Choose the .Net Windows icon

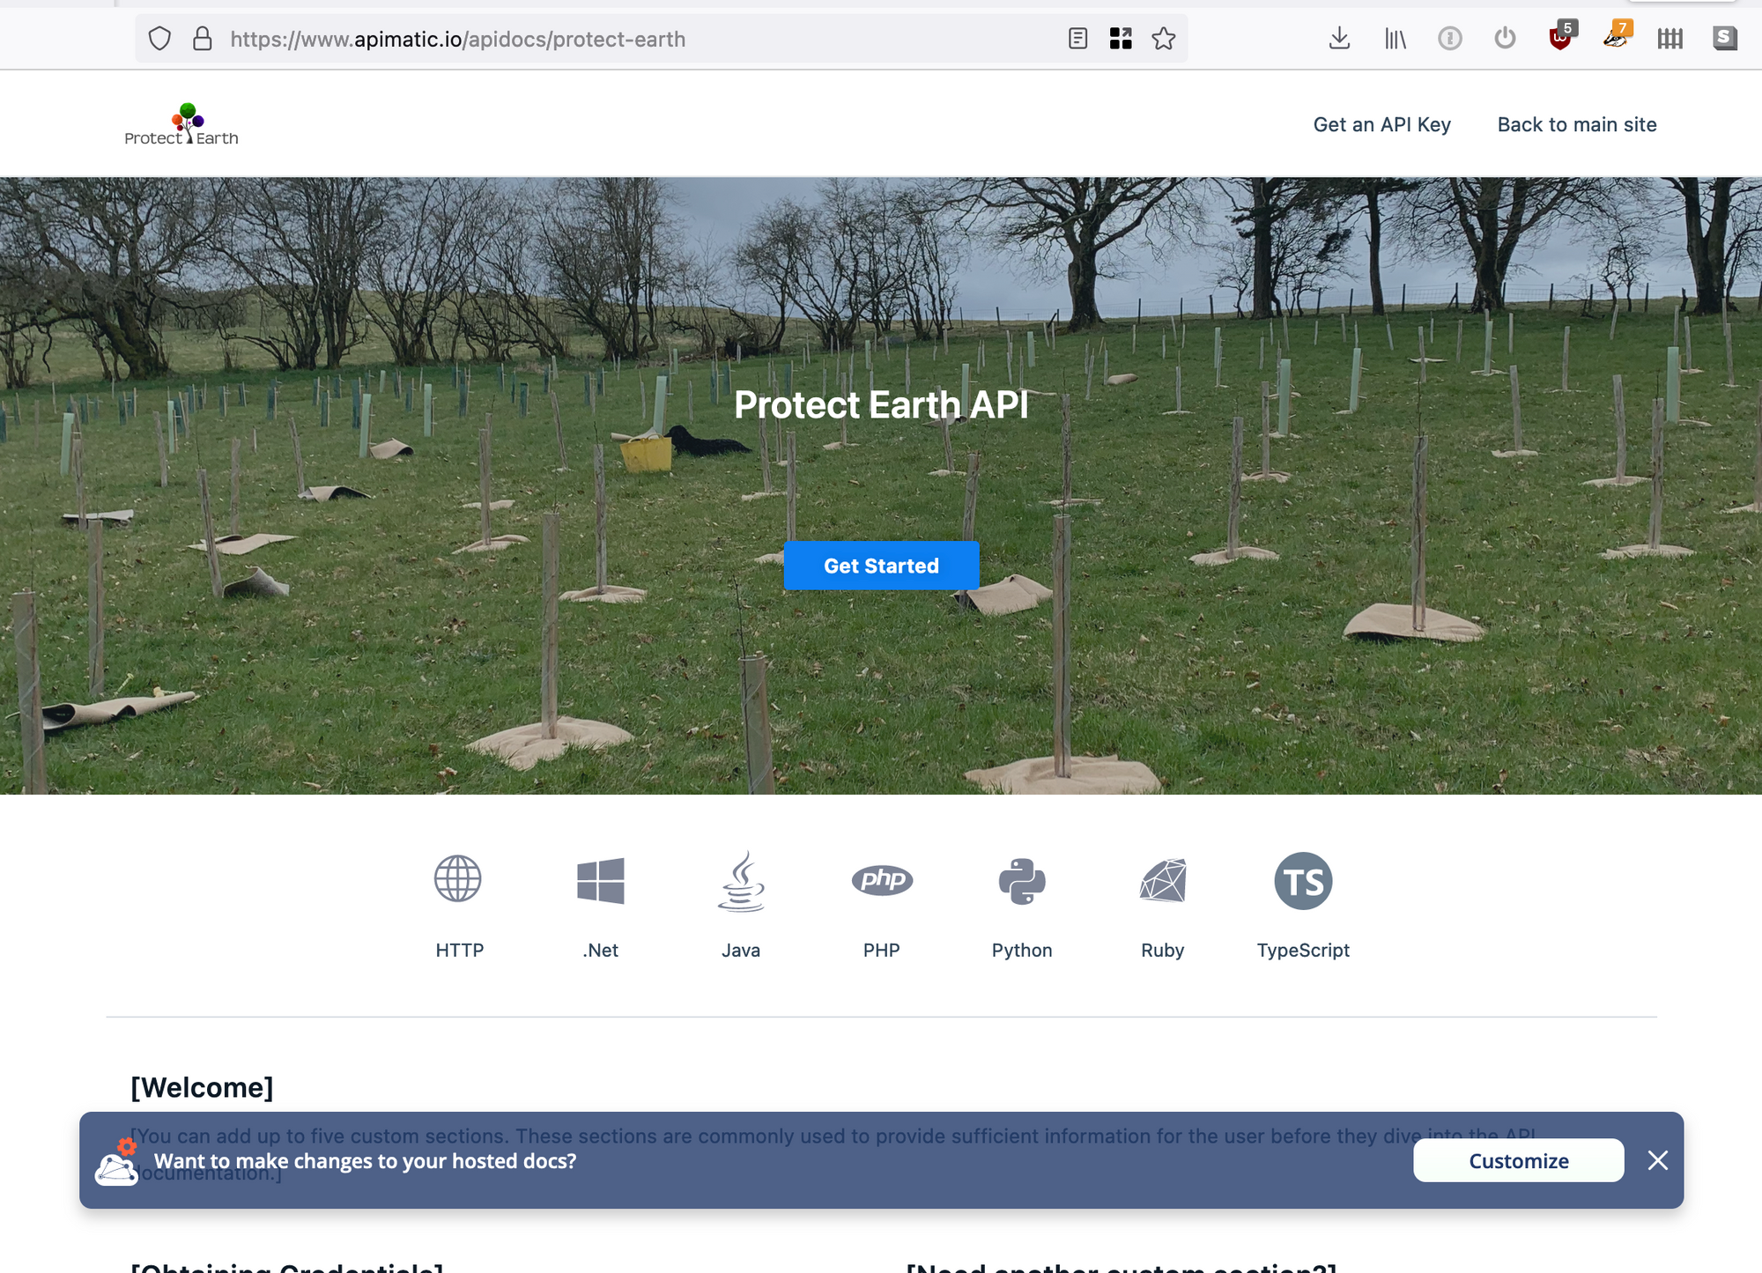(x=600, y=879)
